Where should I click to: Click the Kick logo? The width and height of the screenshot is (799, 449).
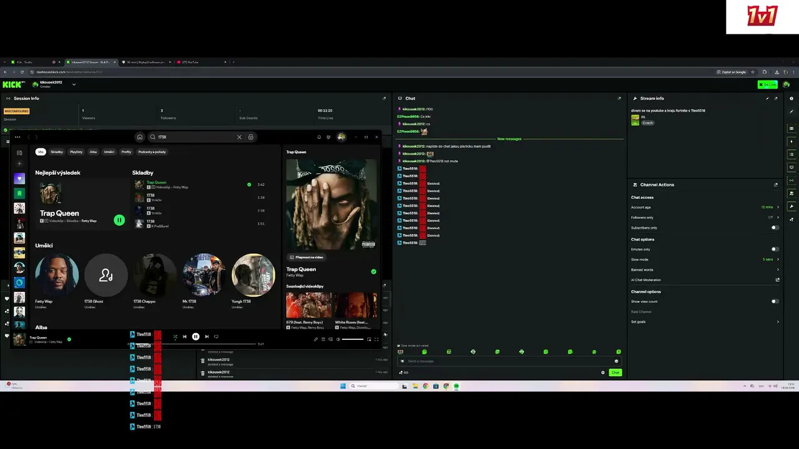point(13,84)
